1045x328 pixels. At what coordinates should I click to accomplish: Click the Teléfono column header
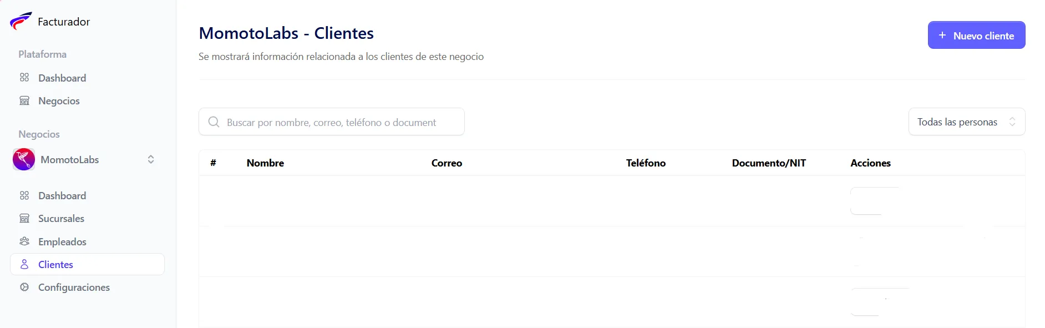click(646, 163)
